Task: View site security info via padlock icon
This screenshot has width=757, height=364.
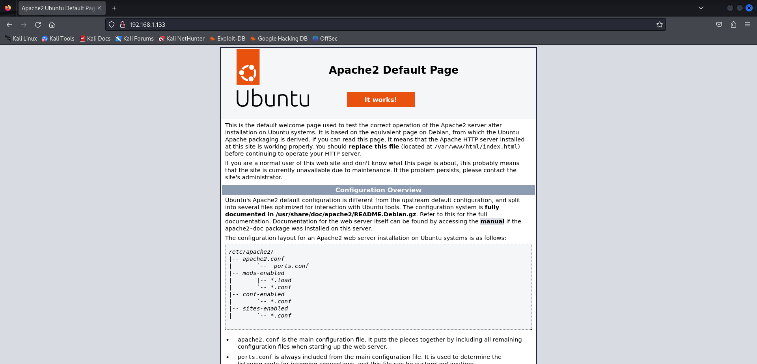Action: tap(122, 24)
